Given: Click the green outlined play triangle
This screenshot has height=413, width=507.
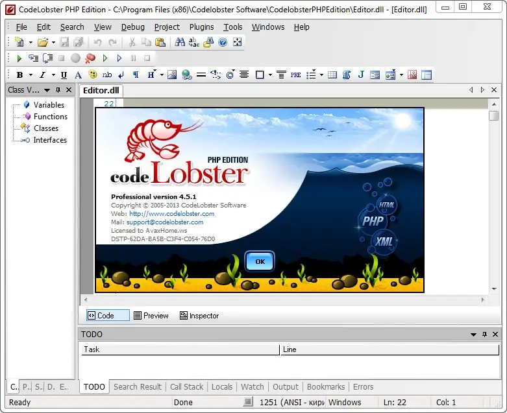Looking at the screenshot, I should coord(105,58).
